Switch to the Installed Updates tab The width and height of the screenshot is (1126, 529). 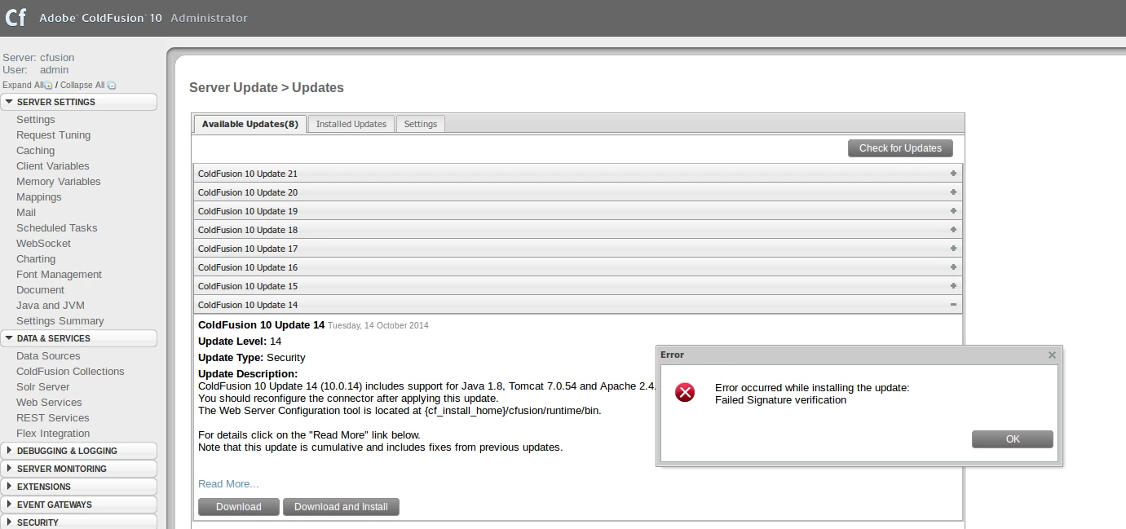click(x=351, y=124)
